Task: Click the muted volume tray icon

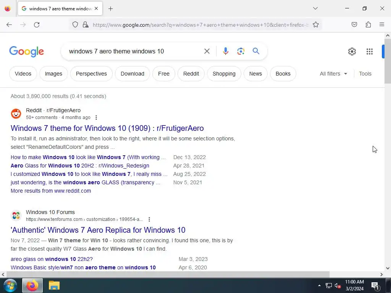Action: [338, 286]
